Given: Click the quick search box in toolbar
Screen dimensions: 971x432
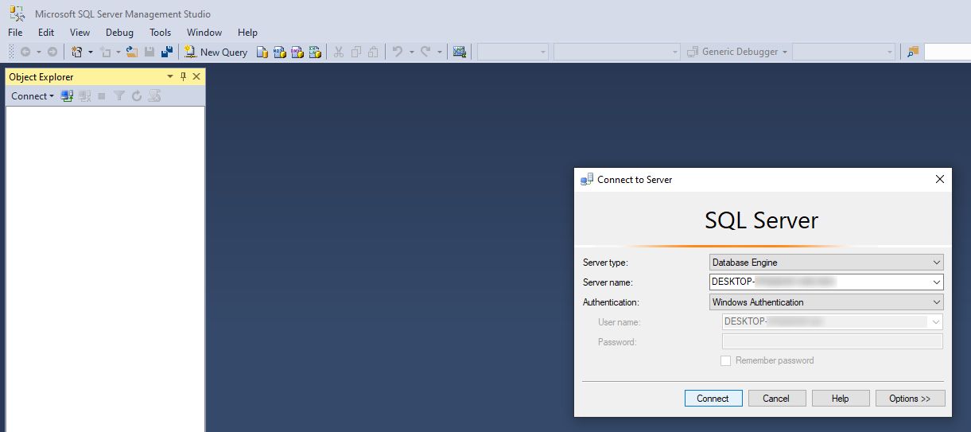Looking at the screenshot, I should click(947, 52).
